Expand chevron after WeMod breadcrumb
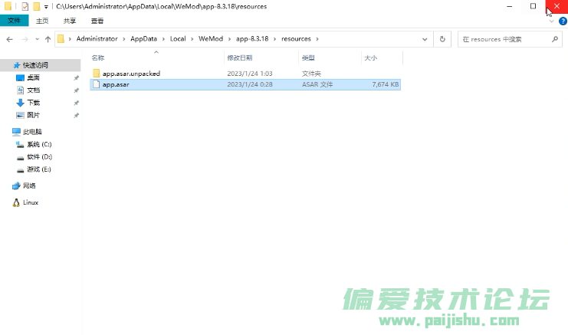The height and width of the screenshot is (335, 568). pos(229,39)
